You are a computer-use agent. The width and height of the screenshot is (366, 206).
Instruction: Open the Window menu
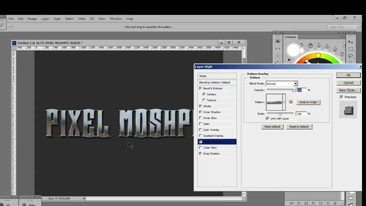116,19
